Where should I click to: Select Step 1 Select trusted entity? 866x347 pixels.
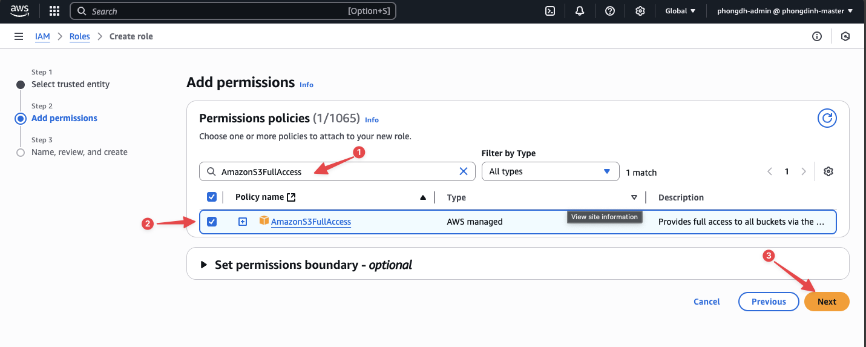point(70,84)
